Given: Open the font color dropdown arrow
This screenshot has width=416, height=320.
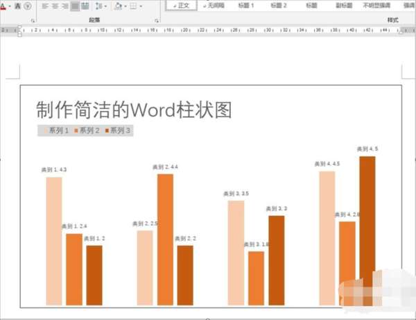Looking at the screenshot, I should coord(10,6).
